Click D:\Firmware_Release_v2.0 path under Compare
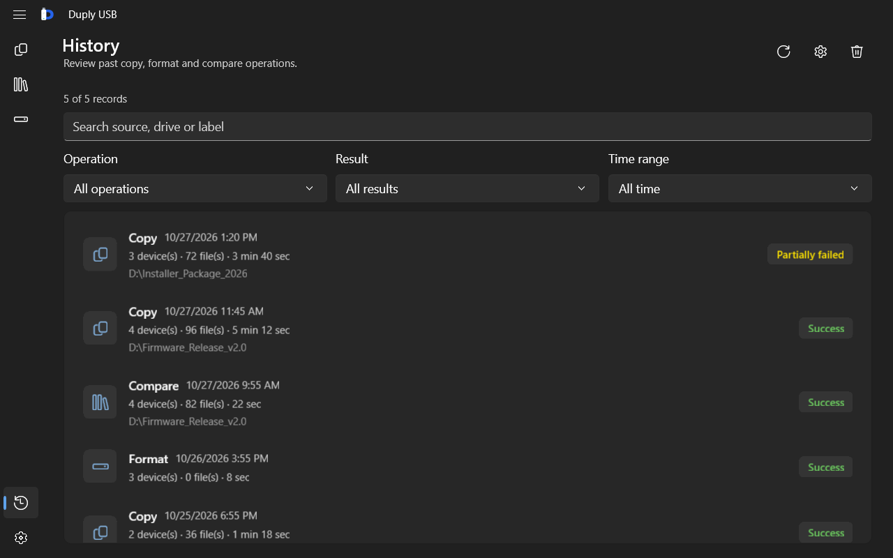Viewport: 893px width, 558px height. [x=188, y=421]
